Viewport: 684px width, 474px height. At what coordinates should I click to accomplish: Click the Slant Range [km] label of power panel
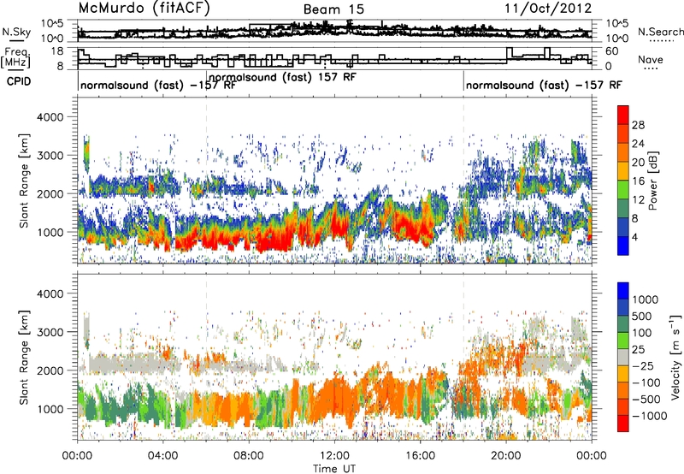pos(24,181)
